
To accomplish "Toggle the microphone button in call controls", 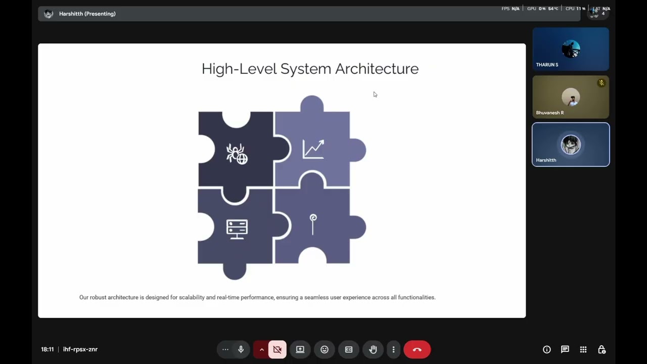I will pos(241,349).
